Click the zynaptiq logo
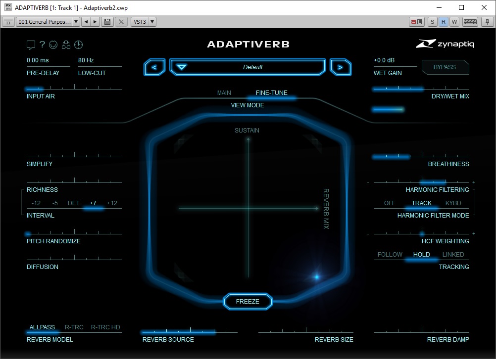This screenshot has height=359, width=496. [x=445, y=44]
